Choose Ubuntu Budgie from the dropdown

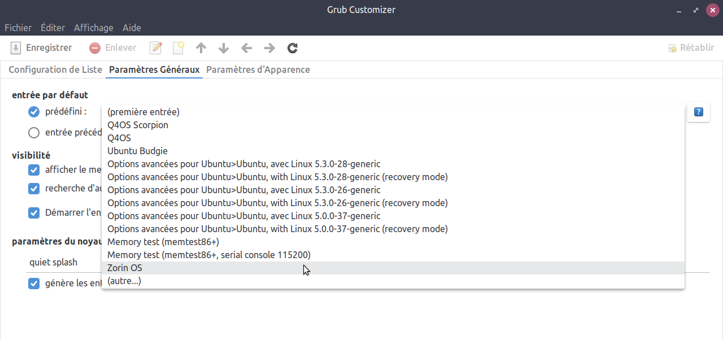click(x=137, y=151)
